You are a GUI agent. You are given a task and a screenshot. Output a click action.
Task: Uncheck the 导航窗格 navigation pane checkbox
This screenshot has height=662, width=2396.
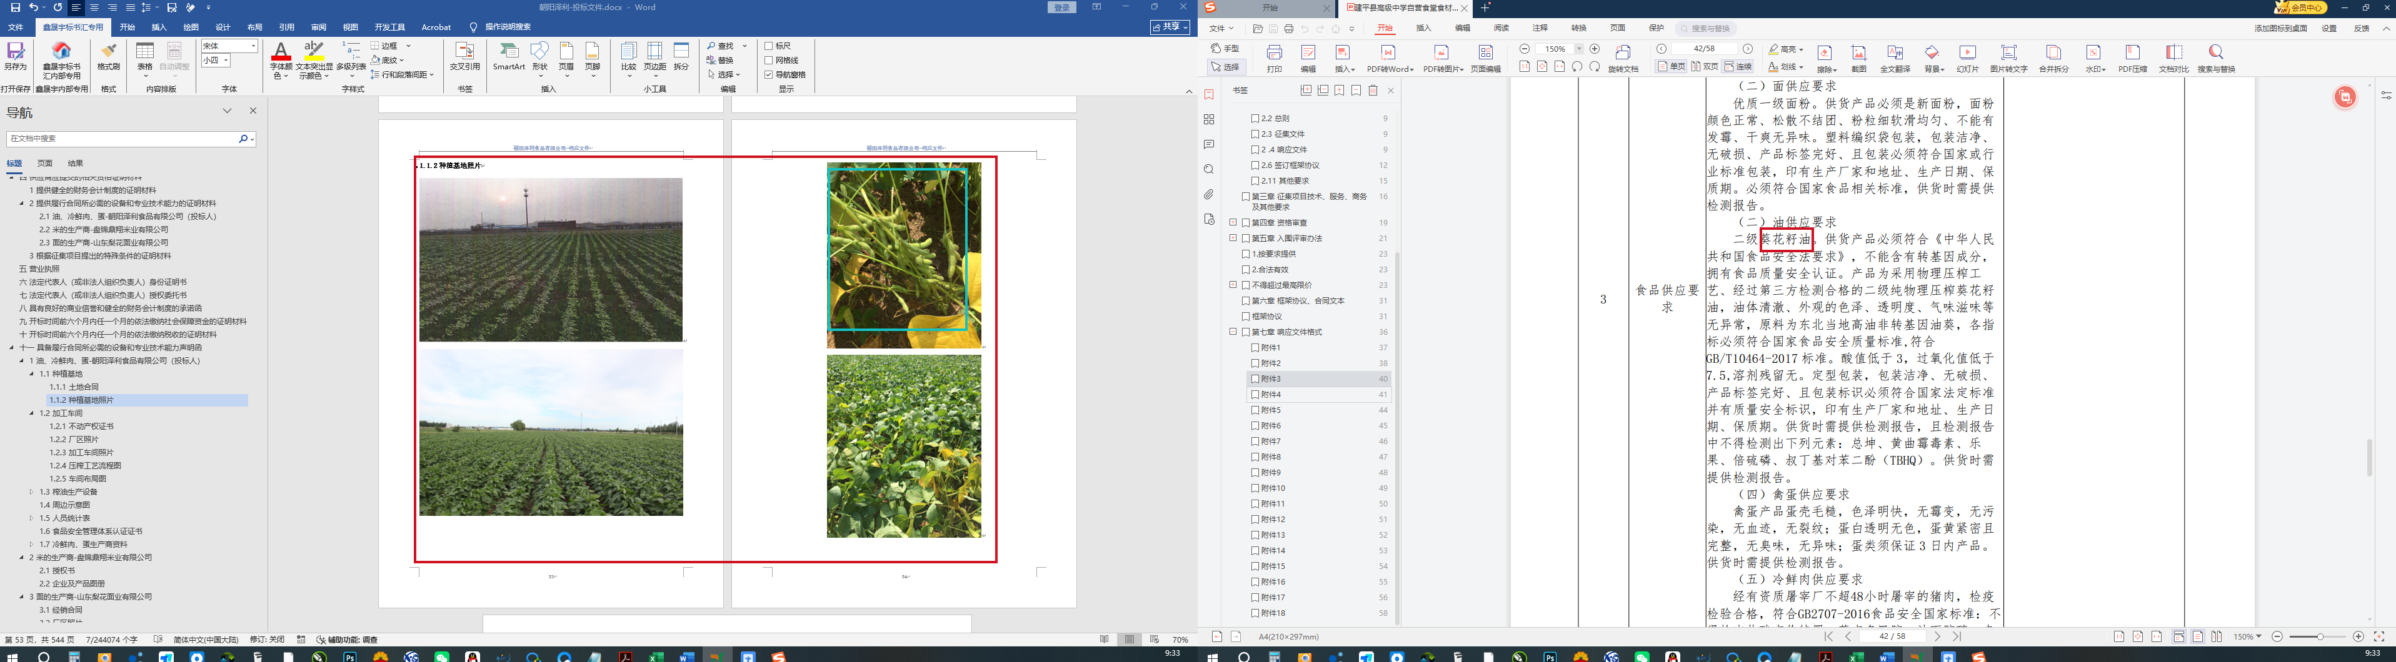tap(769, 74)
